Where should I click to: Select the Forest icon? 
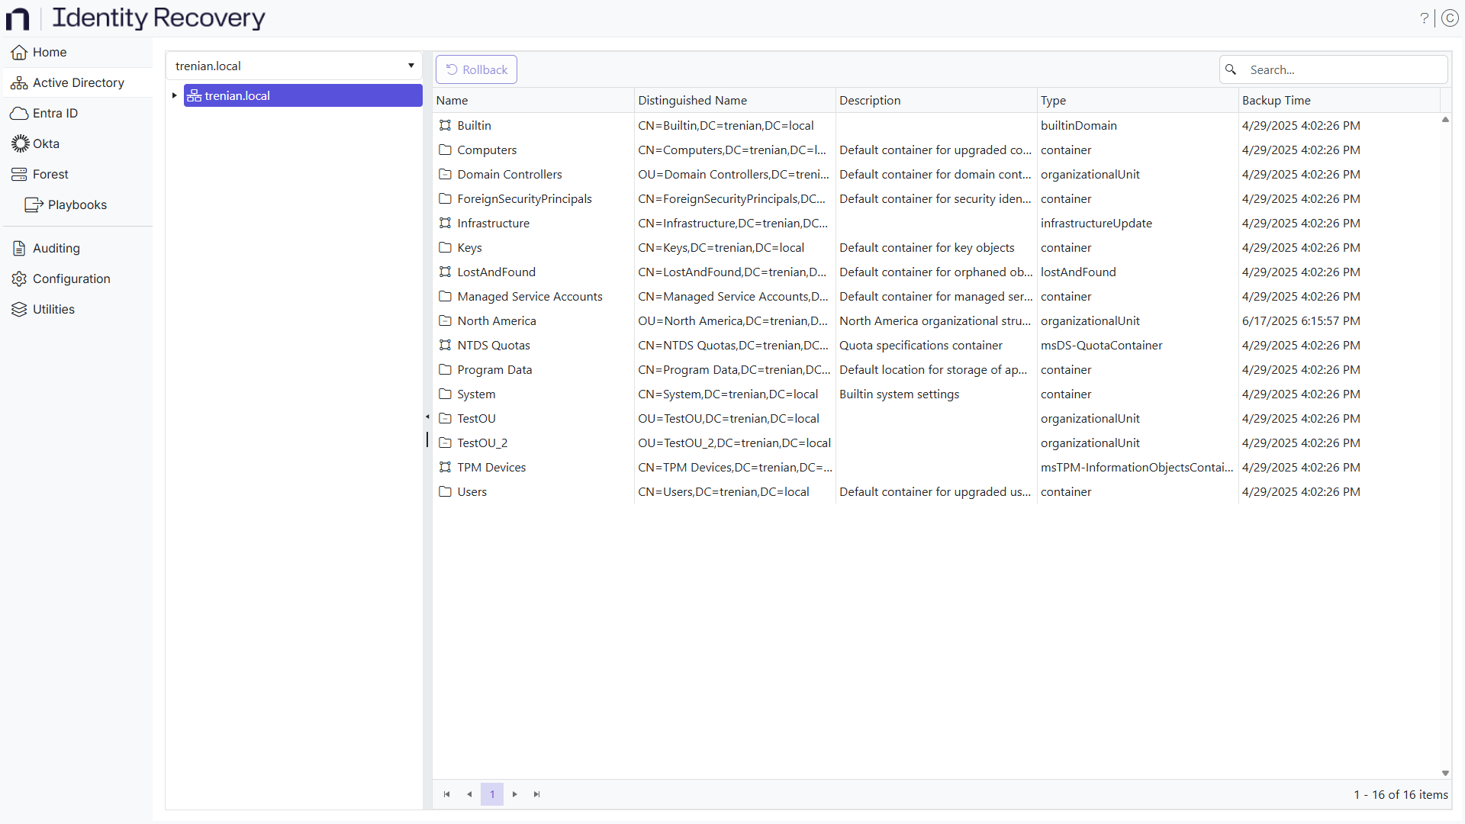tap(18, 174)
